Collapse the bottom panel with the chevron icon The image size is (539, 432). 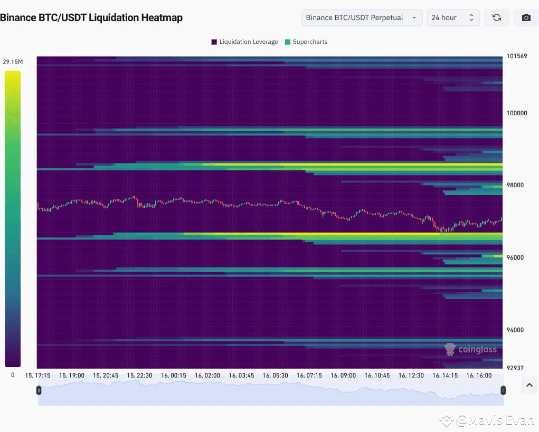[x=529, y=385]
